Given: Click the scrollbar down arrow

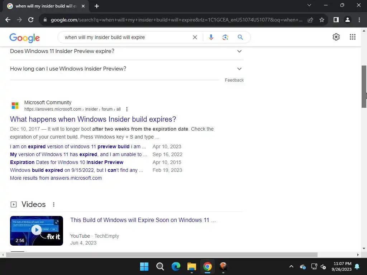Looking at the screenshot, I should [x=364, y=249].
